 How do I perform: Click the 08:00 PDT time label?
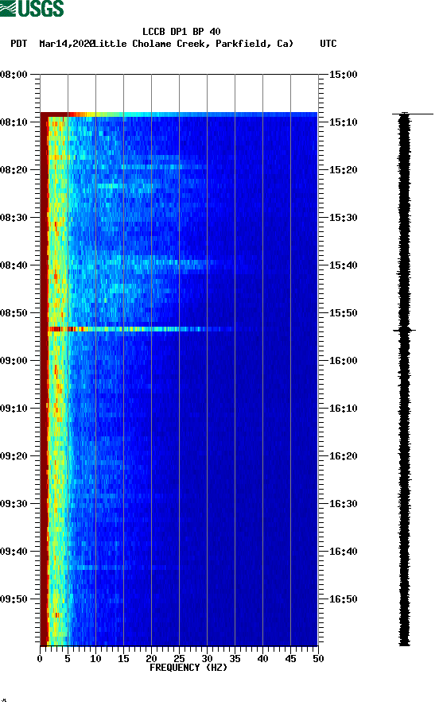[x=14, y=75]
